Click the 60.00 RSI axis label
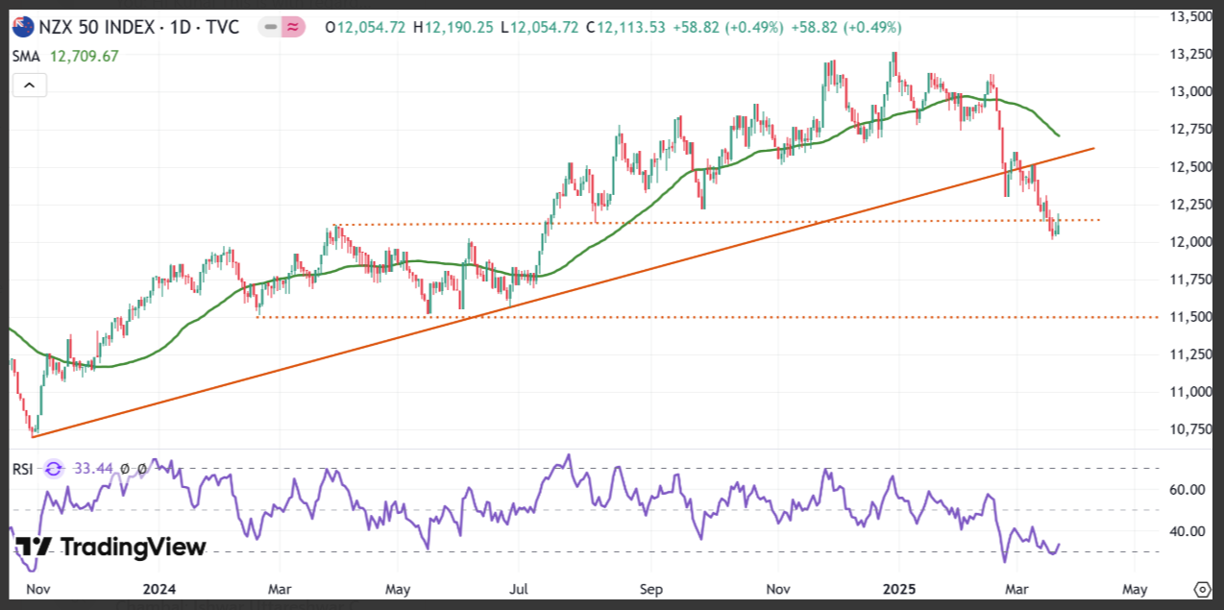 tap(1187, 490)
